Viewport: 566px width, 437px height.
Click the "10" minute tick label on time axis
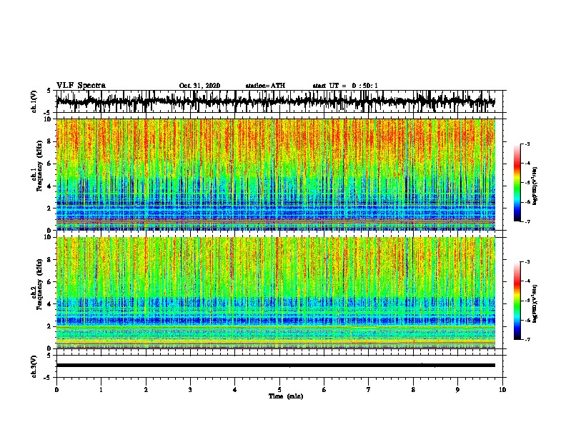click(502, 390)
